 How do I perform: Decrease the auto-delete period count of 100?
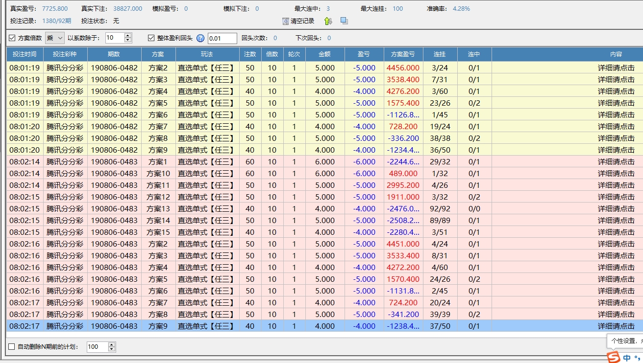(112, 349)
